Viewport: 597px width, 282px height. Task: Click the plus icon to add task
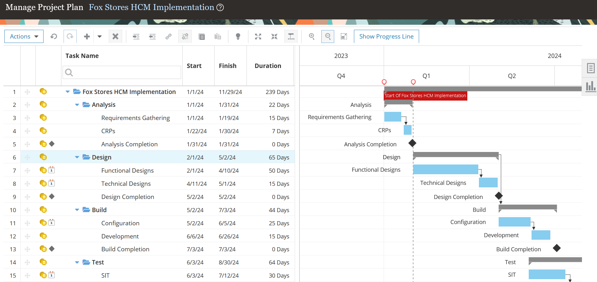coord(87,36)
